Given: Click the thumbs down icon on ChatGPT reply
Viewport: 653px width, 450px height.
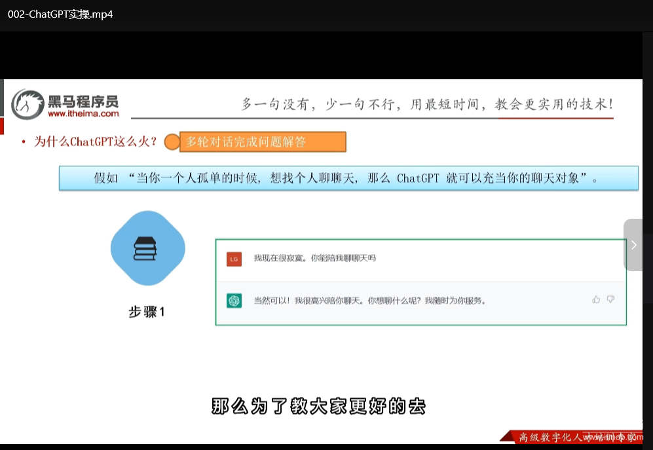Looking at the screenshot, I should pos(610,299).
